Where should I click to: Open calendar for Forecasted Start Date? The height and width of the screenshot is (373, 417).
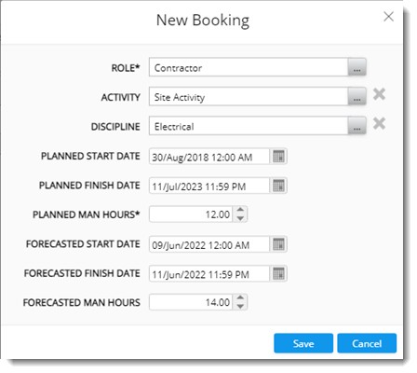pyautogui.click(x=278, y=244)
